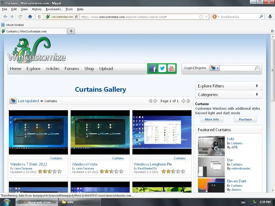This screenshot has height=206, width=275.
Task: Click the magnifier in the DuckDuckGo search box
Action: click(x=261, y=17)
